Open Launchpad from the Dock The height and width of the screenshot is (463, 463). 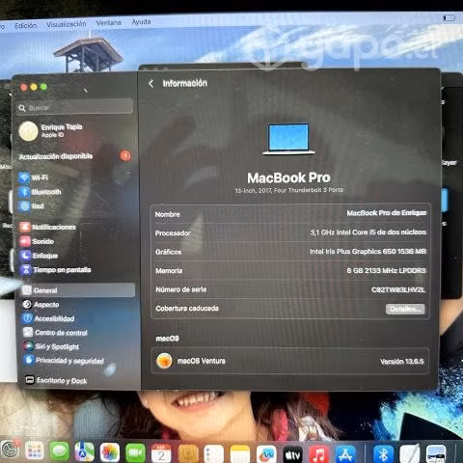(35, 451)
